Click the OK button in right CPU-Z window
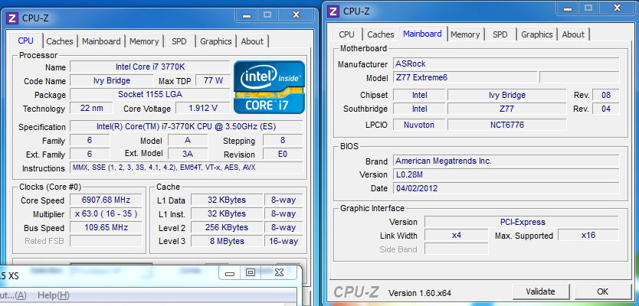 pos(602,291)
